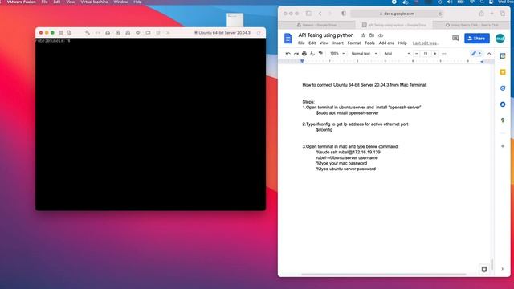514x289 pixels.
Task: Click the Safari share icon
Action: click(x=482, y=14)
